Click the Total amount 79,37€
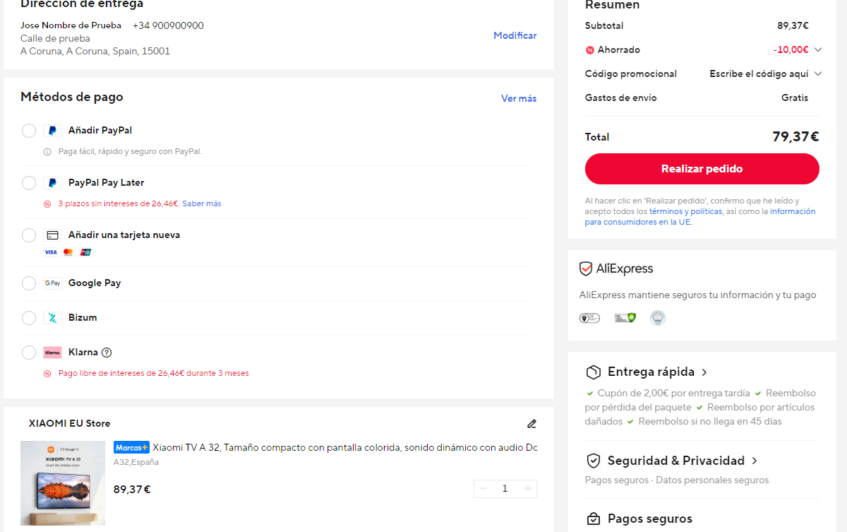This screenshot has width=847, height=532. (795, 137)
